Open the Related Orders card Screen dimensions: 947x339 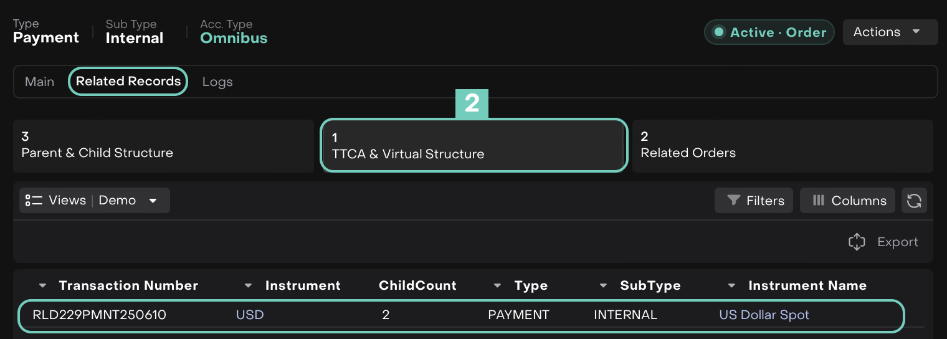(782, 146)
